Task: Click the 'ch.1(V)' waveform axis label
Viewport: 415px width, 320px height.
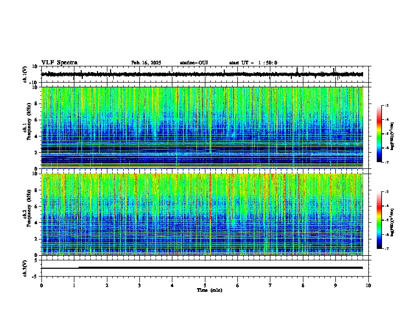Action: click(25, 74)
